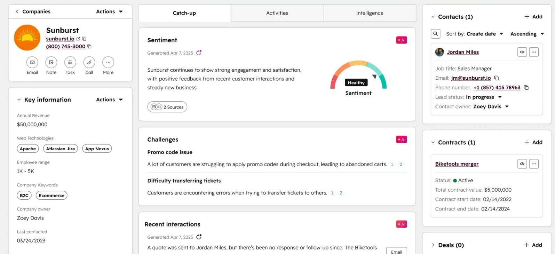Open the More actions ellipsis icon
Viewport: 555px width, 254px height.
[108, 62]
